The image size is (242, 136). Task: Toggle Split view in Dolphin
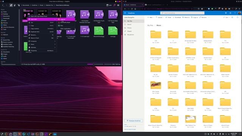pyautogui.click(x=109, y=5)
